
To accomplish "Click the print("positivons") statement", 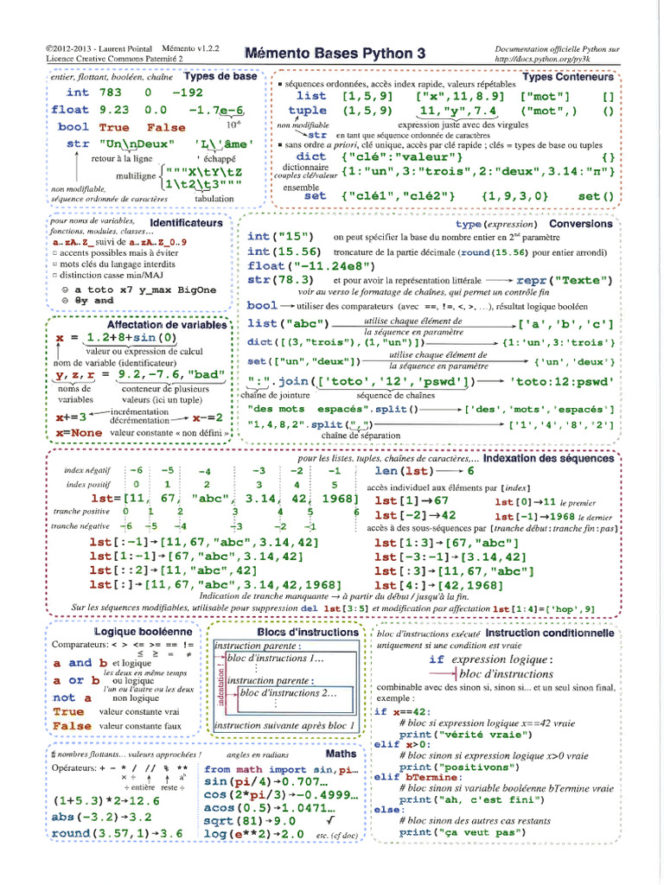I will tap(459, 767).
